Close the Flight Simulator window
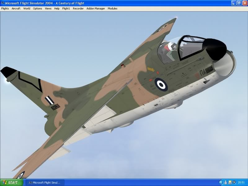248x186 pixels. (x=245, y=3)
